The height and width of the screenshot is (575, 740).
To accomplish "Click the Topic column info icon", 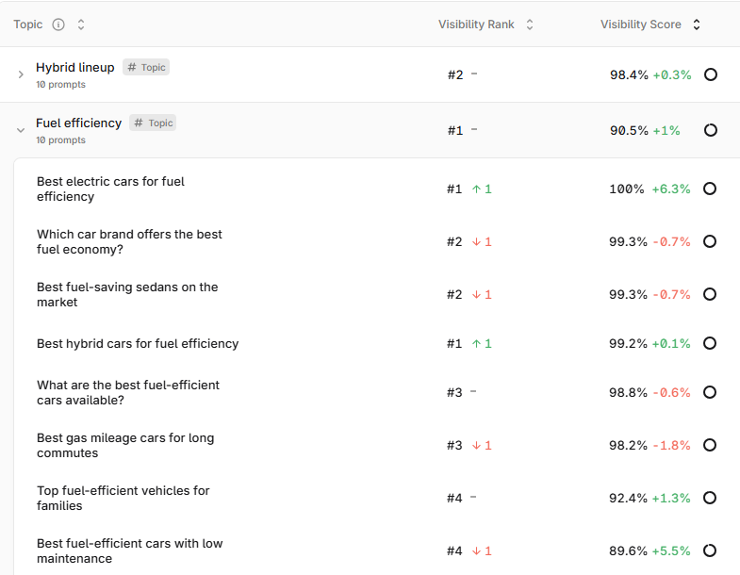I will tap(58, 25).
